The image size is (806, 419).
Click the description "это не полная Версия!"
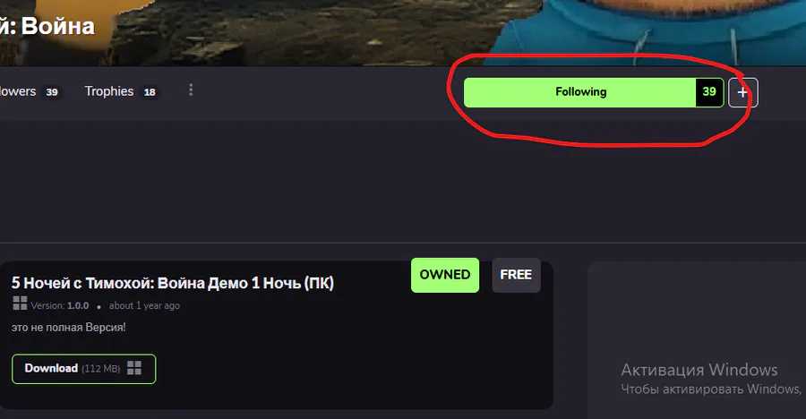[x=69, y=327]
